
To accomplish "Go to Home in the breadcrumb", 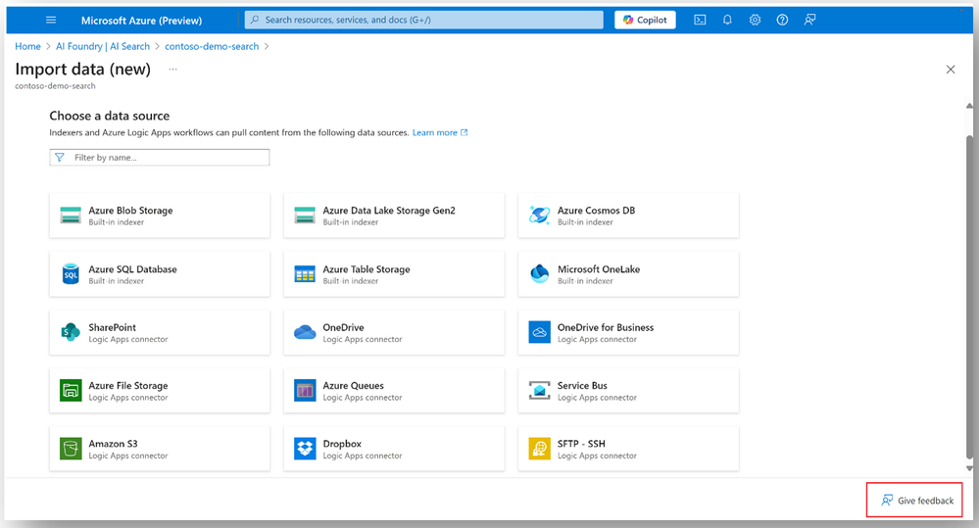I will 27,46.
